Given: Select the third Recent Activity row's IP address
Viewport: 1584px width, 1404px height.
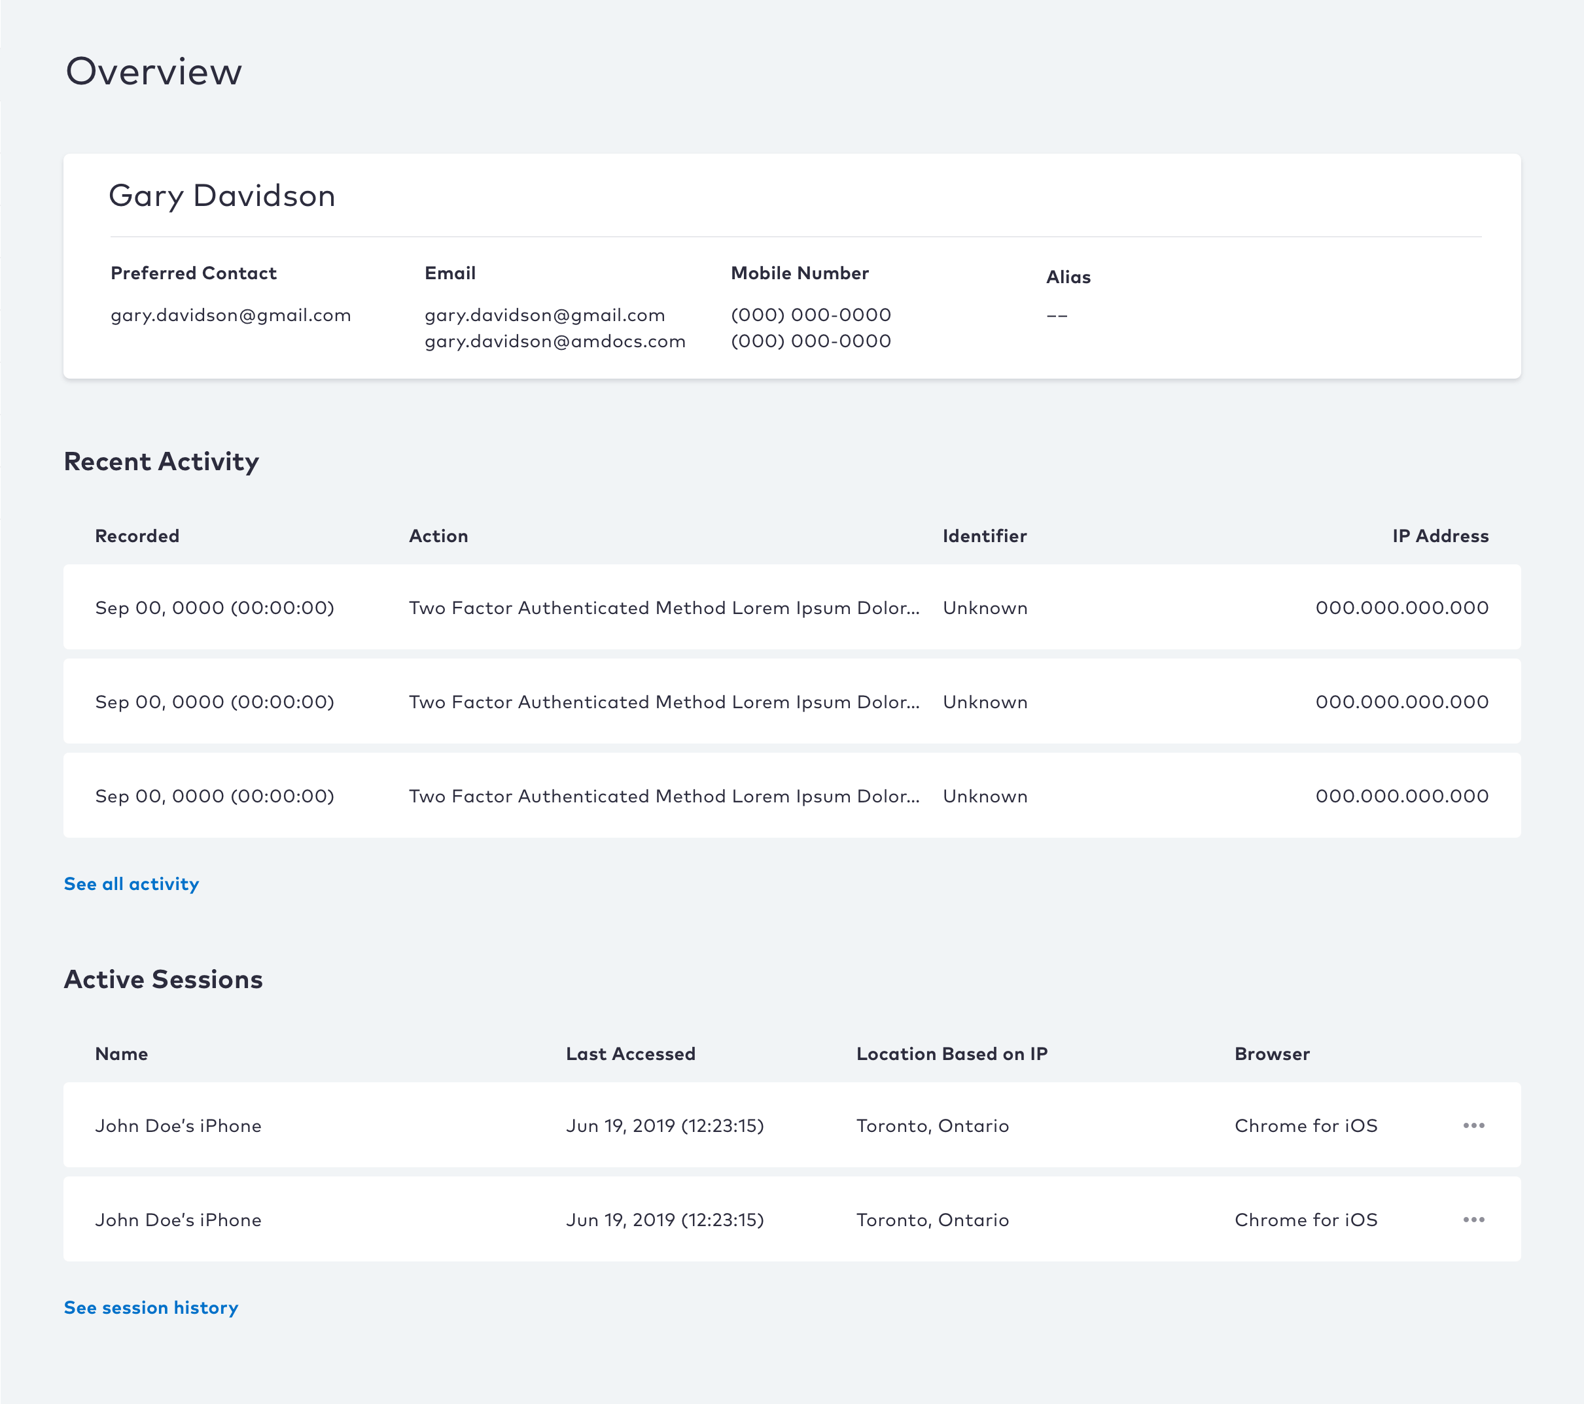Looking at the screenshot, I should point(1402,796).
